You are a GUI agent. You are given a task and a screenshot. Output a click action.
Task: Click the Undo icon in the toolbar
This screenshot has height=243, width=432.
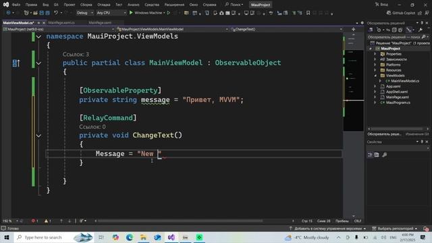pyautogui.click(x=56, y=13)
